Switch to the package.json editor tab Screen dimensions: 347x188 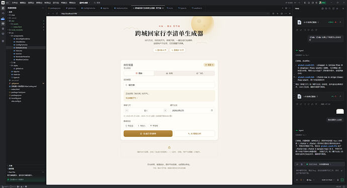coord(54,8)
